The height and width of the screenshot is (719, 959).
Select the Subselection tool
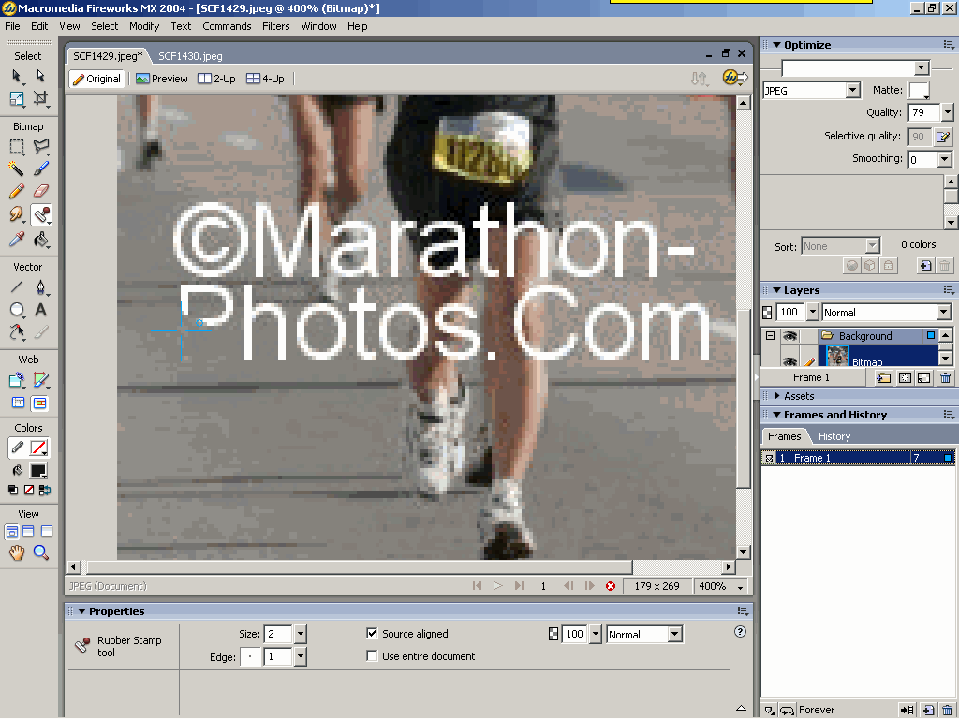(x=40, y=76)
